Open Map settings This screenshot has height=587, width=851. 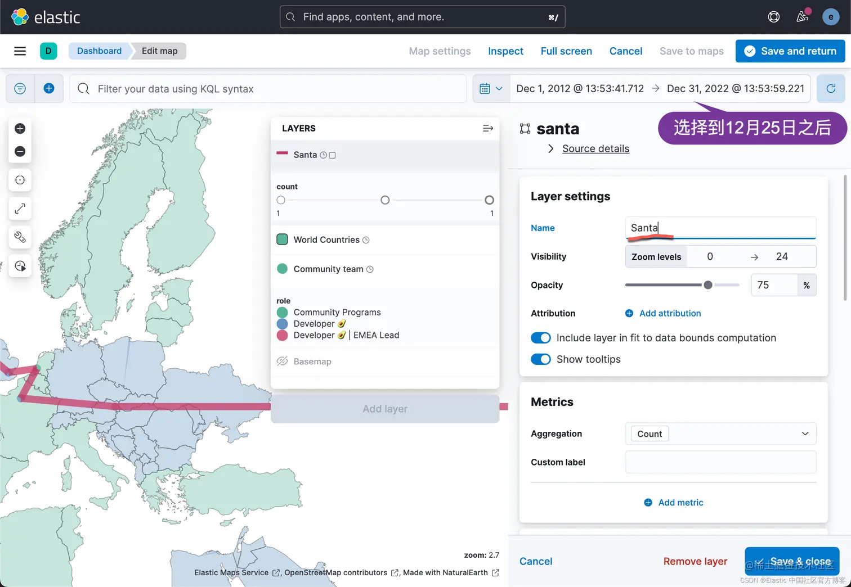[x=440, y=51]
